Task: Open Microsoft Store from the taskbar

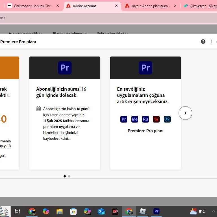Action: (x=73, y=211)
